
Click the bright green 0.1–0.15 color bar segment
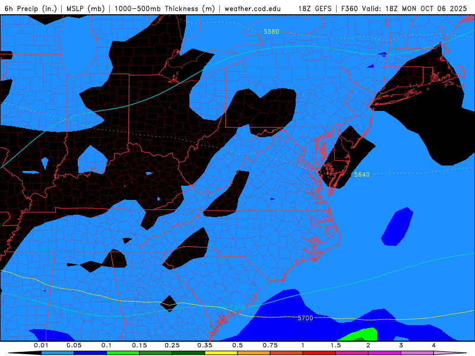pyautogui.click(x=123, y=353)
